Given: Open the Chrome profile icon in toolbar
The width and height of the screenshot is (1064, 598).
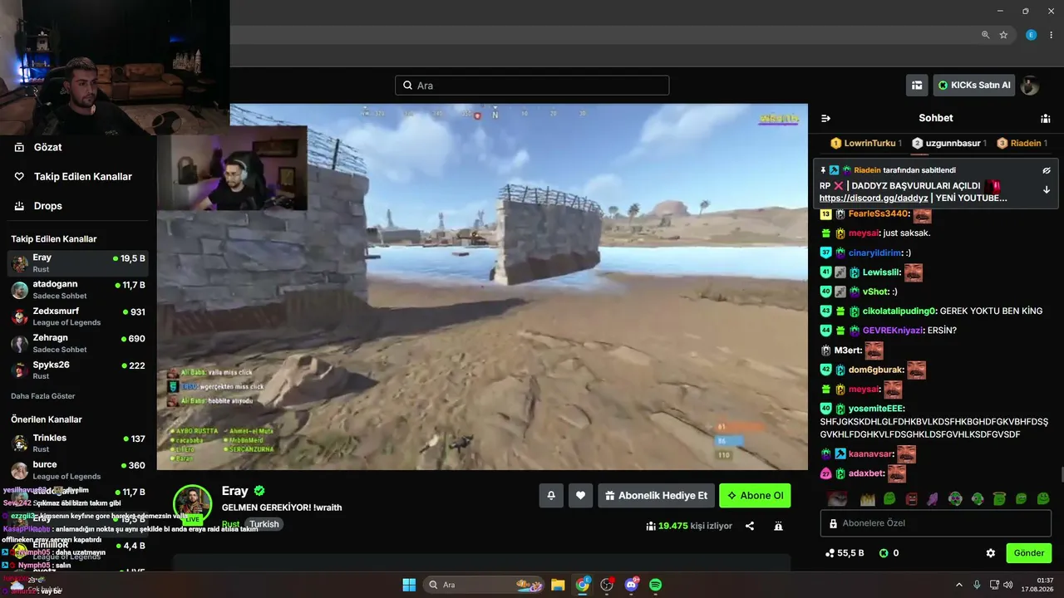Looking at the screenshot, I should [x=1032, y=35].
